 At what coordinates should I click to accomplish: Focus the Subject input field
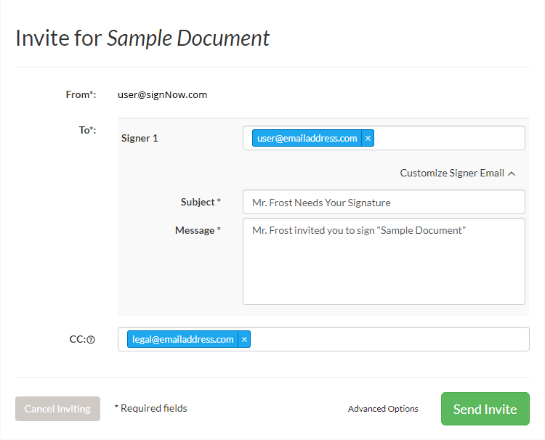coord(384,203)
